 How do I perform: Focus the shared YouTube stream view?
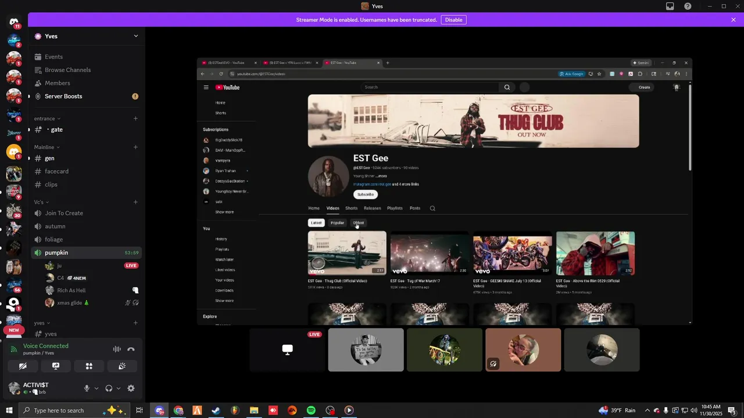pos(444,192)
